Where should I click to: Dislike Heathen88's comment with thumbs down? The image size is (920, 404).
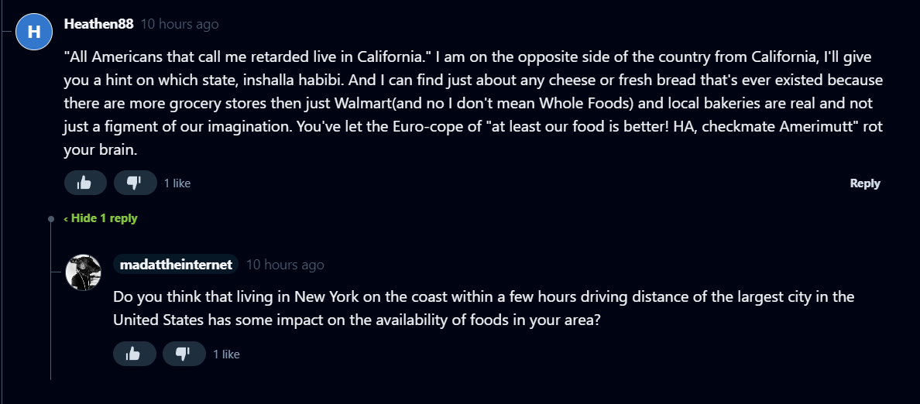coord(135,183)
